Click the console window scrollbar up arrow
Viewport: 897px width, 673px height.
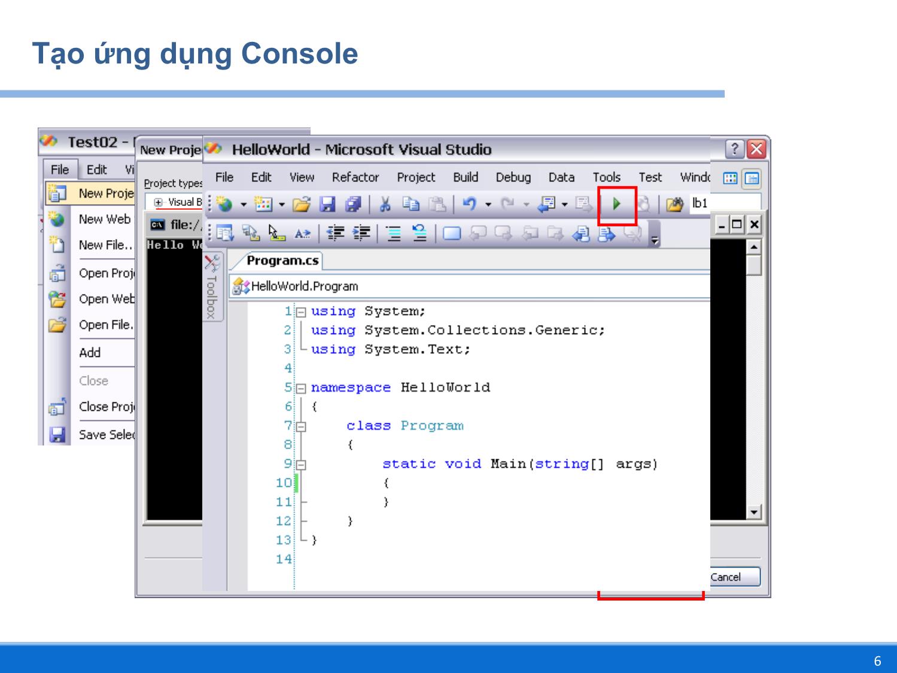(754, 247)
